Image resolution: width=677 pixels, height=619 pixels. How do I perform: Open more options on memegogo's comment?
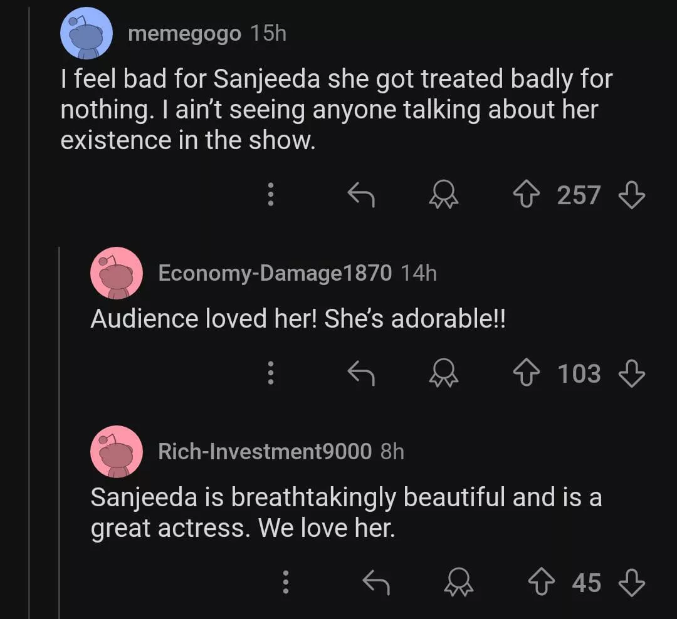[x=270, y=195]
